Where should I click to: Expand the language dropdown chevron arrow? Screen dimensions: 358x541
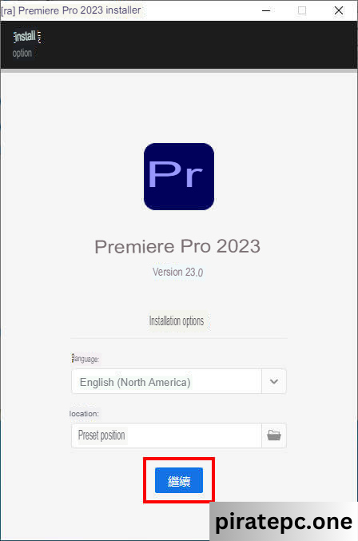tap(274, 381)
